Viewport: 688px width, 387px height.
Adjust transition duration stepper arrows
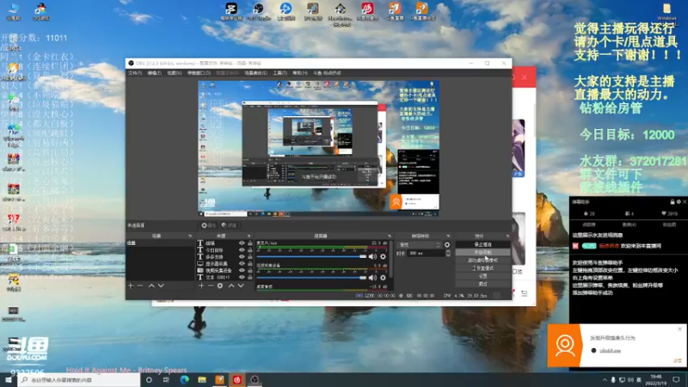tap(448, 253)
